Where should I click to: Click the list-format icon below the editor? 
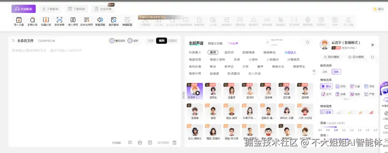130,143
